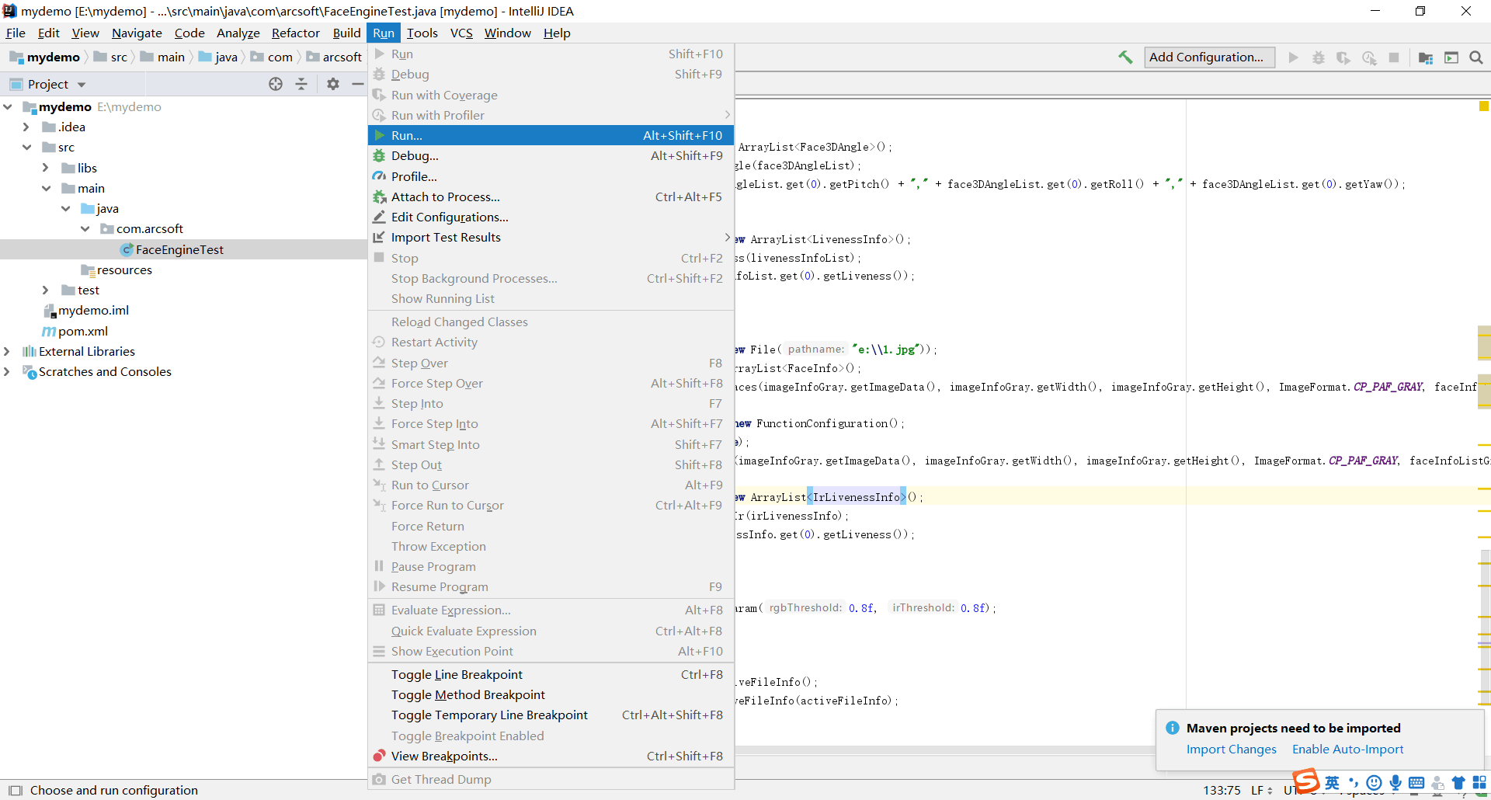Click the Stop process square icon
The width and height of the screenshot is (1491, 800).
(x=1395, y=57)
